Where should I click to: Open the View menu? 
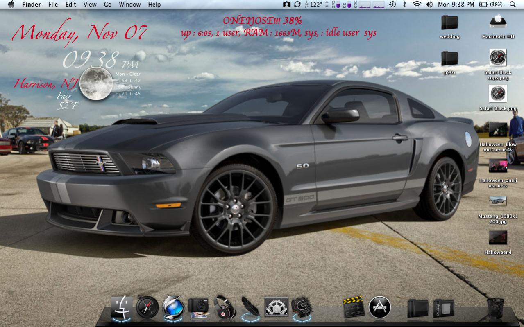tap(90, 4)
